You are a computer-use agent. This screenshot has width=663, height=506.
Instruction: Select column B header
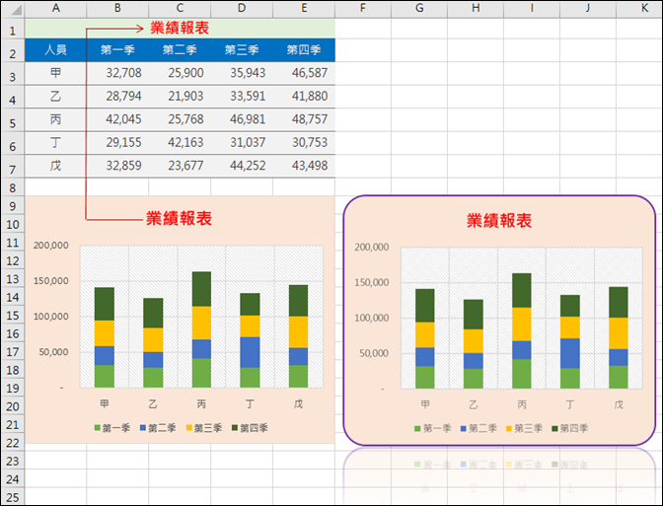117,8
